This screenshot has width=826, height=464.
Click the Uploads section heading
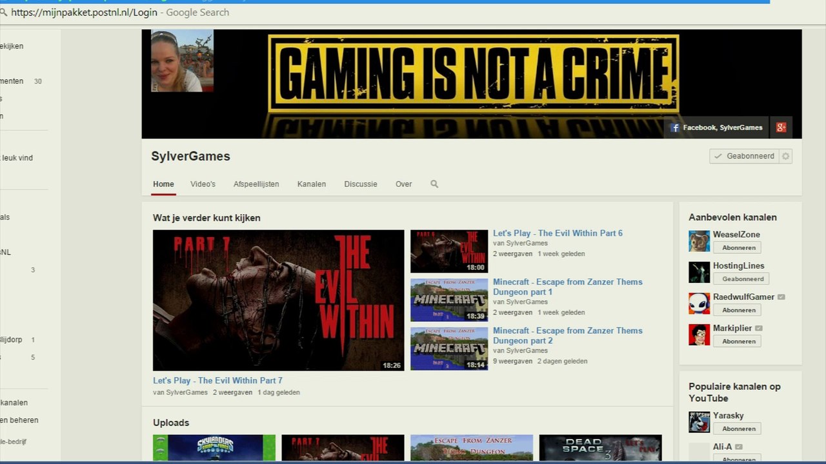(171, 423)
